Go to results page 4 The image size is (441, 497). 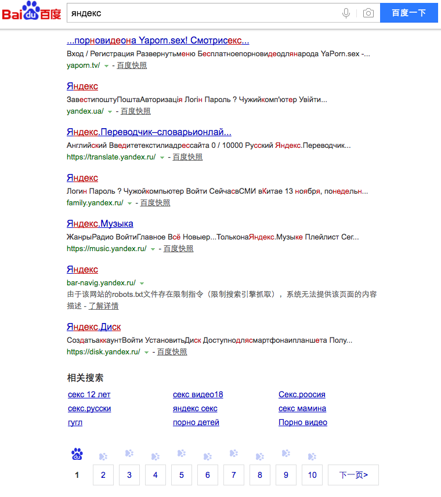[156, 475]
